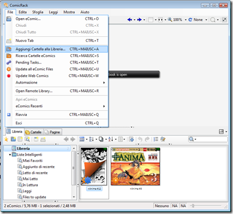
Task: Open the search options magnifier dropdown
Action: (x=192, y=139)
